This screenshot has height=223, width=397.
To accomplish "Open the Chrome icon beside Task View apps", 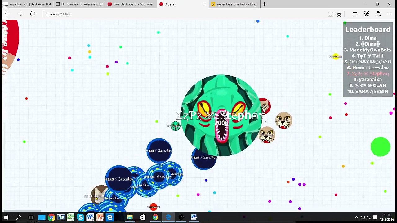I will coord(51,217).
